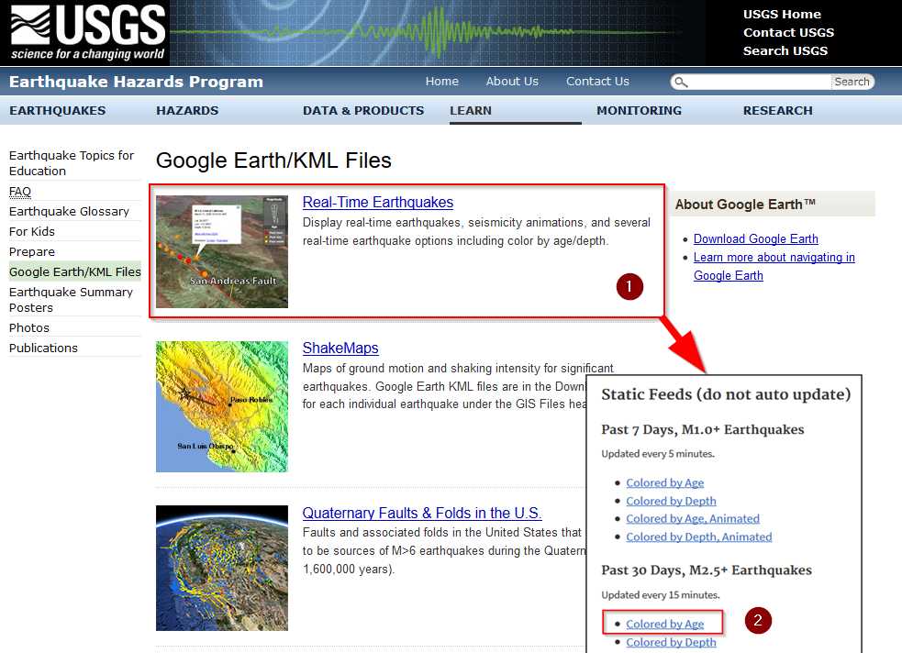Click the Quaternary Faults globe image
The image size is (902, 653).
point(221,569)
